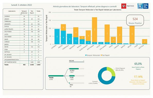Viewport: 153px width, 98px height.
Task: Select the Totale root bar in tree
Action: point(56,76)
